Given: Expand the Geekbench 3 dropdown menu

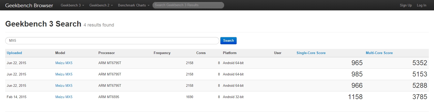Looking at the screenshot, I should [72, 5].
